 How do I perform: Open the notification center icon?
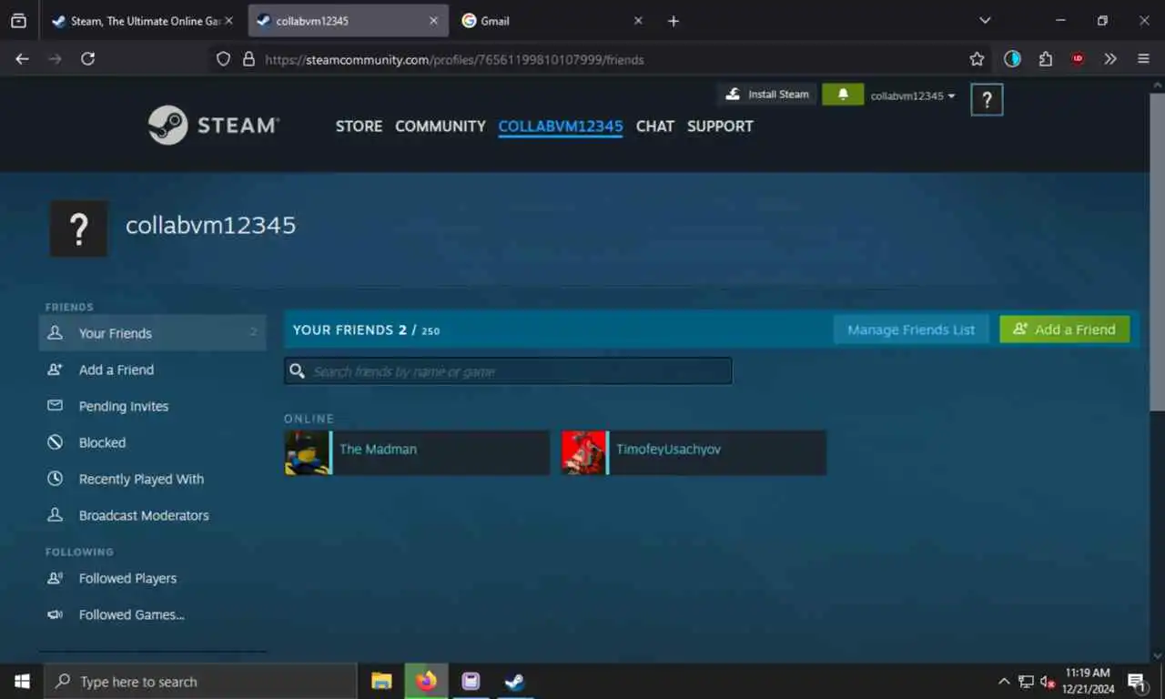[x=1137, y=681]
